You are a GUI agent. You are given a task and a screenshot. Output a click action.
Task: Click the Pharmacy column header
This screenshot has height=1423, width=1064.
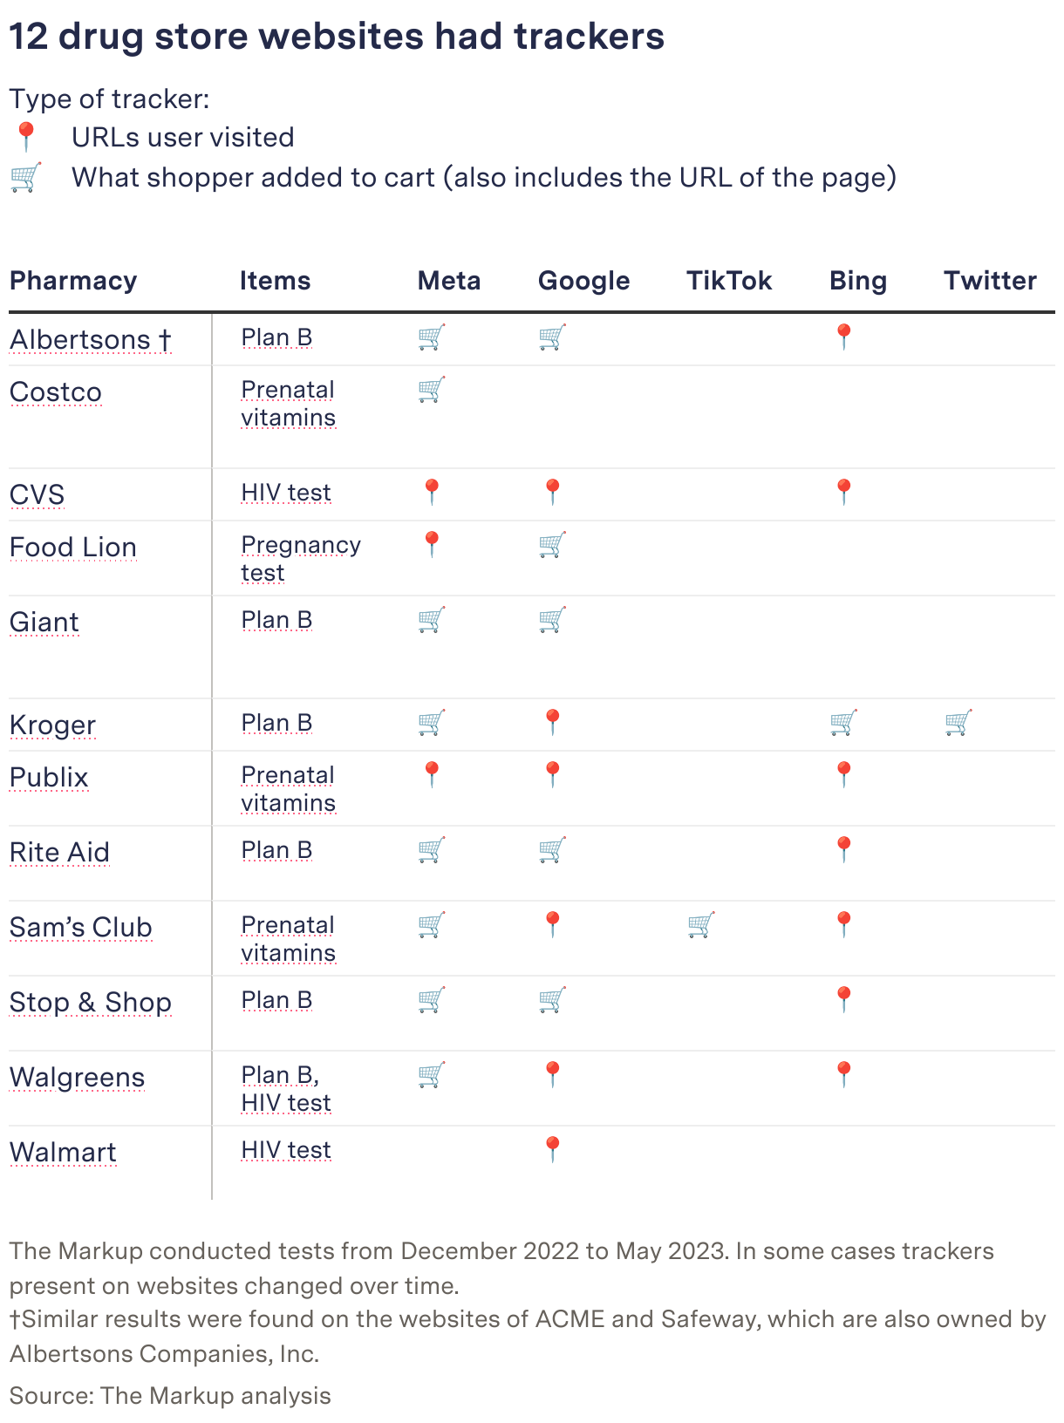click(73, 281)
